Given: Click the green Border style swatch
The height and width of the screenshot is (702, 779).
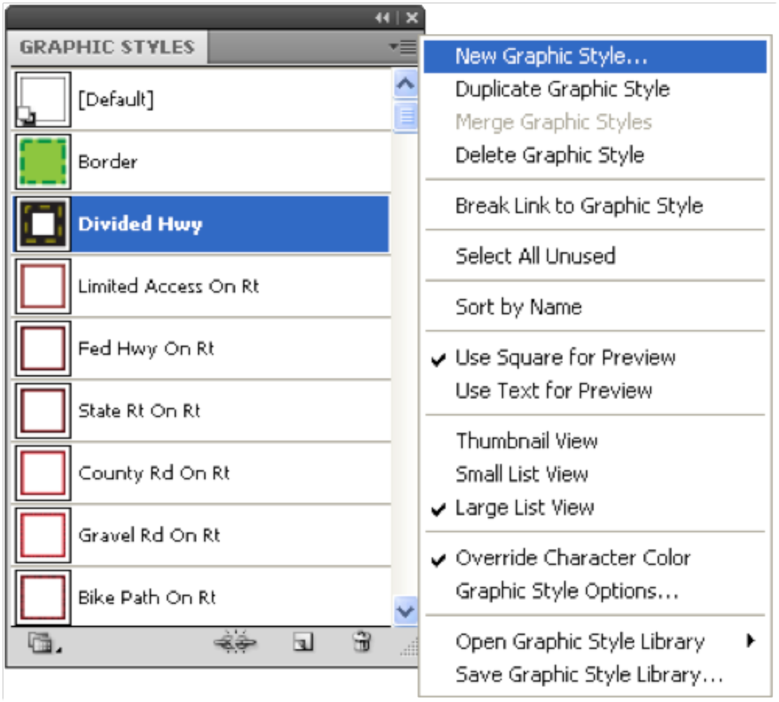Looking at the screenshot, I should [x=43, y=162].
